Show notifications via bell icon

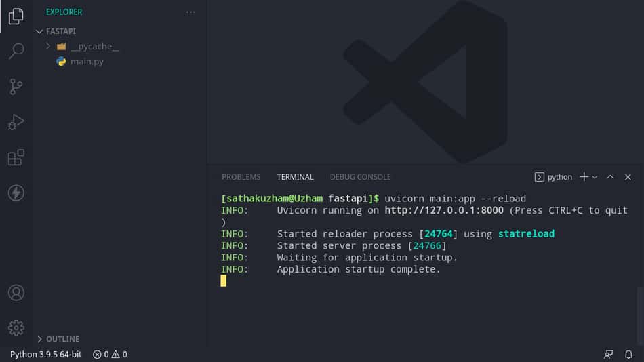(x=628, y=354)
